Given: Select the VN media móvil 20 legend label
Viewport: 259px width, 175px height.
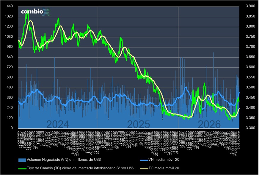Looking at the screenshot, I should click(164, 160).
